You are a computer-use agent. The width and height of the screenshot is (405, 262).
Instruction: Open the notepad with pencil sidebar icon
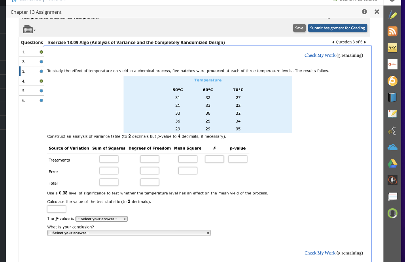pos(392,114)
